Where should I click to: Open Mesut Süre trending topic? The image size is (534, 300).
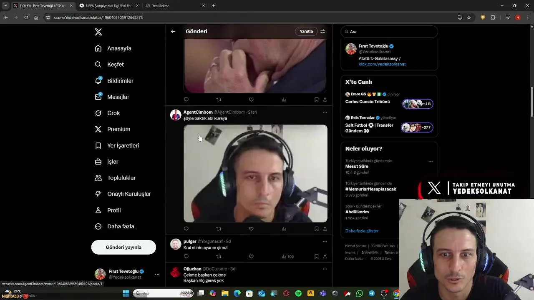tap(357, 166)
